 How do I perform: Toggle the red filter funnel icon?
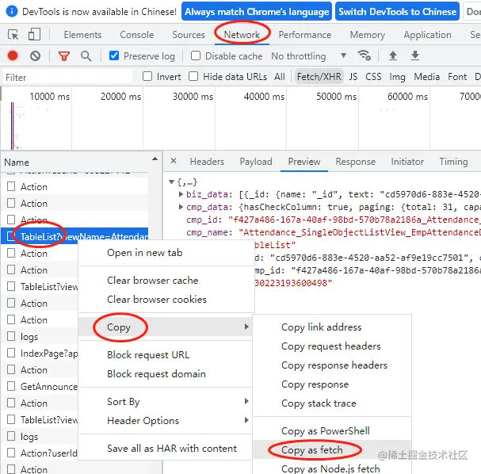[x=64, y=56]
